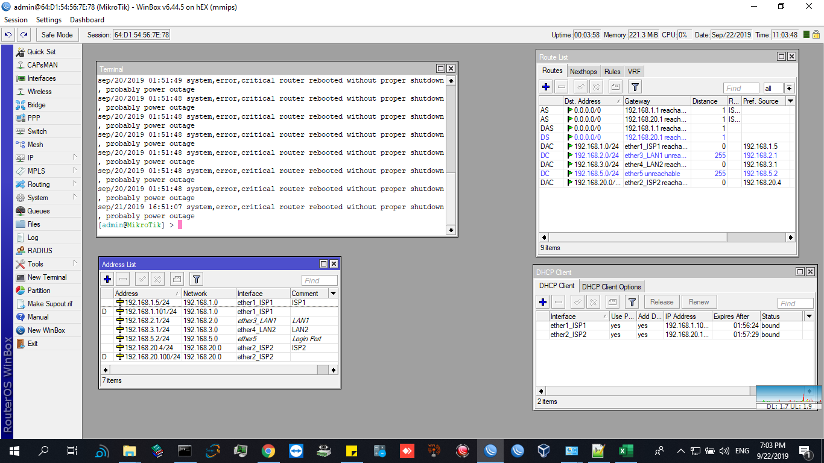Open the filter funnel in DHCP Client
The image size is (824, 463).
632,302
